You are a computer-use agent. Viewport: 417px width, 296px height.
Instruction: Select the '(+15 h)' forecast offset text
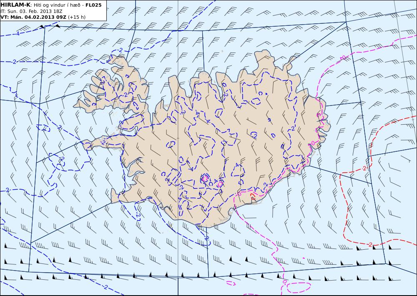[77, 17]
